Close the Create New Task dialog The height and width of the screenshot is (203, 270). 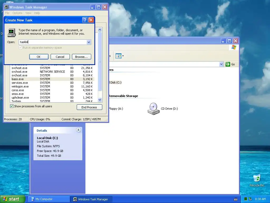tap(91, 20)
